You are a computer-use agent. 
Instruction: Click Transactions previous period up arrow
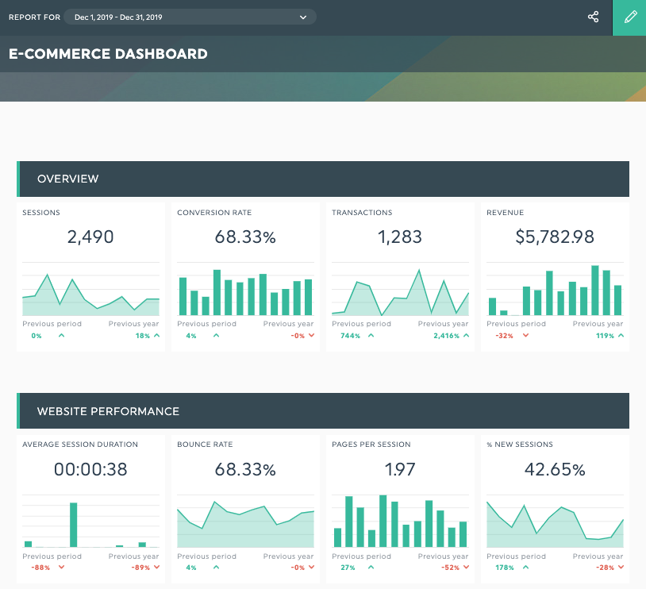point(371,336)
